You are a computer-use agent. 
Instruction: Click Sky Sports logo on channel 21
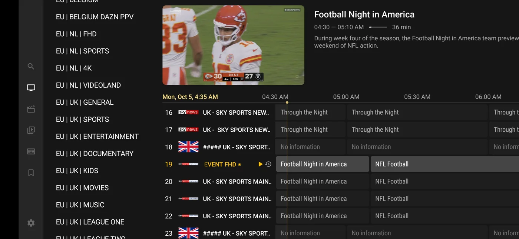coord(188,199)
